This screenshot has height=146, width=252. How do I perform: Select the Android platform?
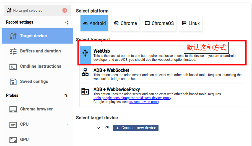pyautogui.click(x=94, y=23)
